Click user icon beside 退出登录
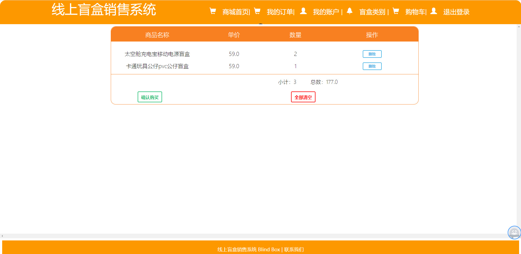 point(434,11)
